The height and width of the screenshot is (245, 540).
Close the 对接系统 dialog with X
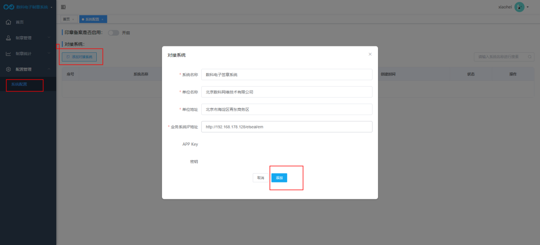[370, 54]
